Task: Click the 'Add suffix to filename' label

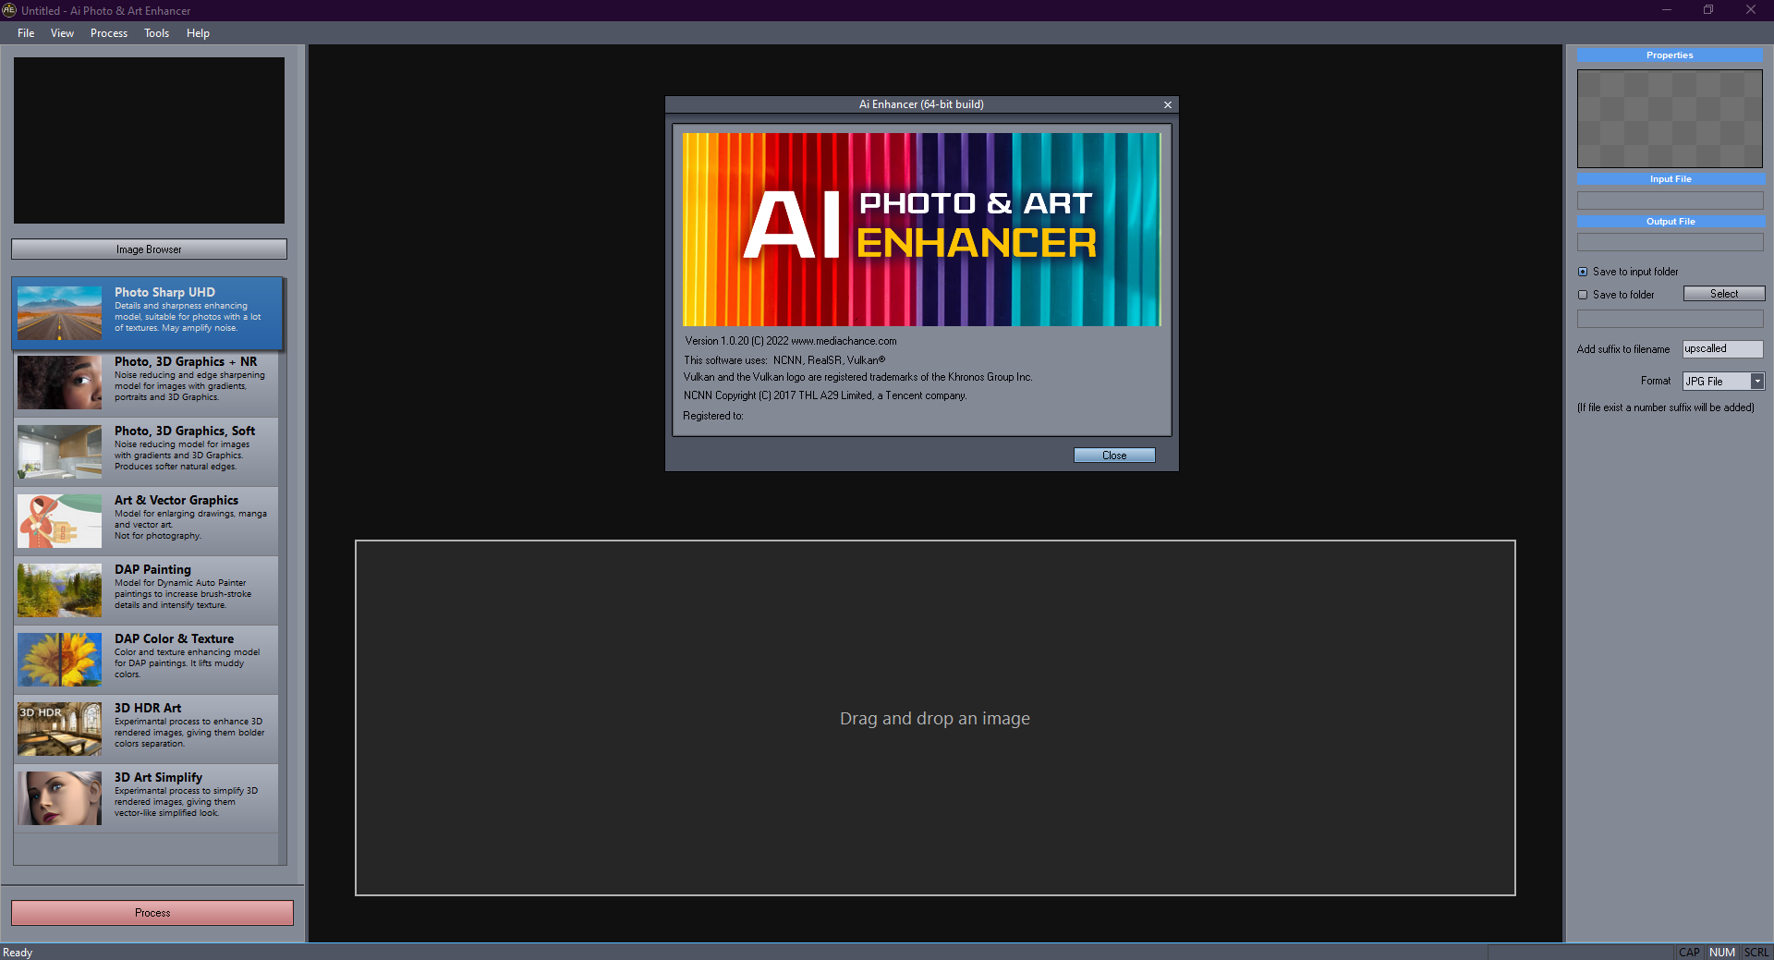Action: coord(1623,349)
